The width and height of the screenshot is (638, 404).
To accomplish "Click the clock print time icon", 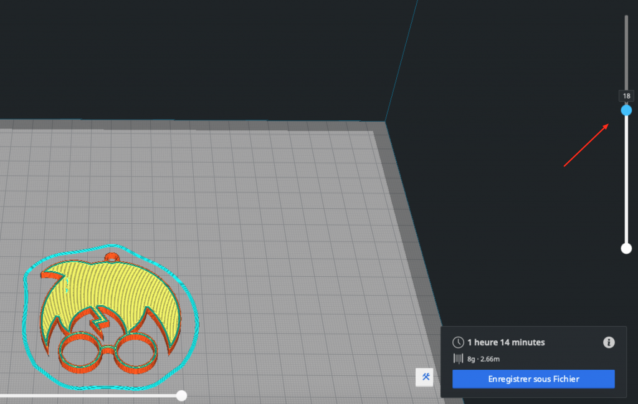I will pos(458,342).
